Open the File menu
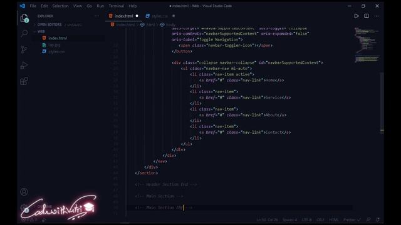Viewport: 401px width, 225px height. tap(33, 6)
